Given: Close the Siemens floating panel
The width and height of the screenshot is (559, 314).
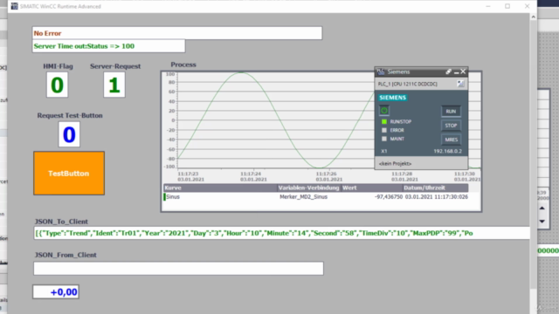Looking at the screenshot, I should (463, 72).
